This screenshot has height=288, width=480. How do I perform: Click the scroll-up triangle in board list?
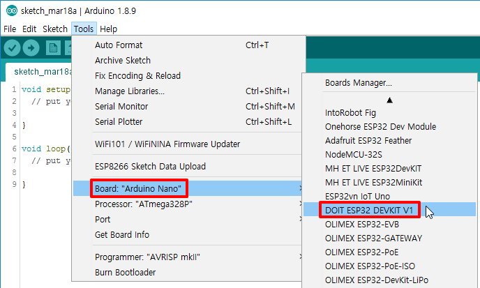389,100
